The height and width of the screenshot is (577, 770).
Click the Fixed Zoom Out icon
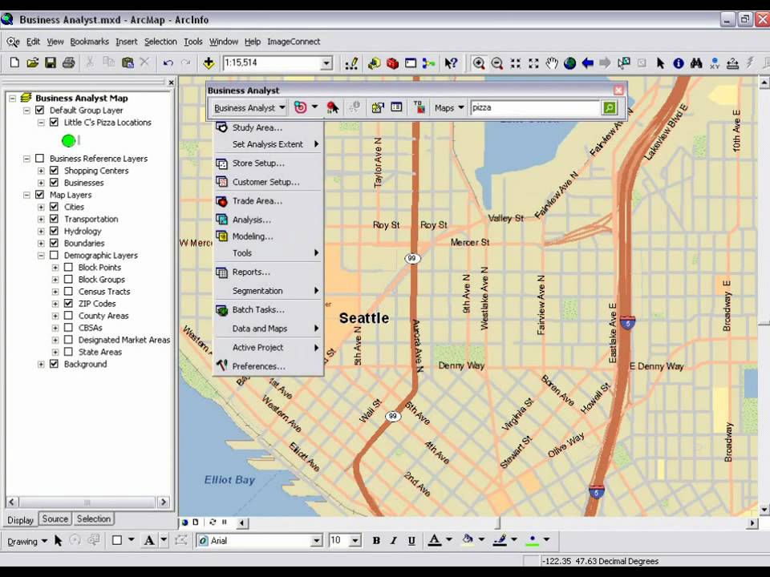click(533, 63)
